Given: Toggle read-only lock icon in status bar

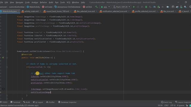Looking at the screenshot, I should 187,106.
